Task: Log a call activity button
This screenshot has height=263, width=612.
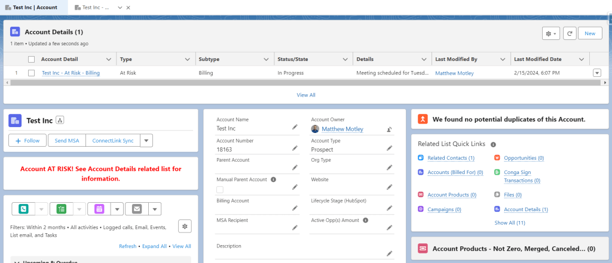Action: coord(23,209)
